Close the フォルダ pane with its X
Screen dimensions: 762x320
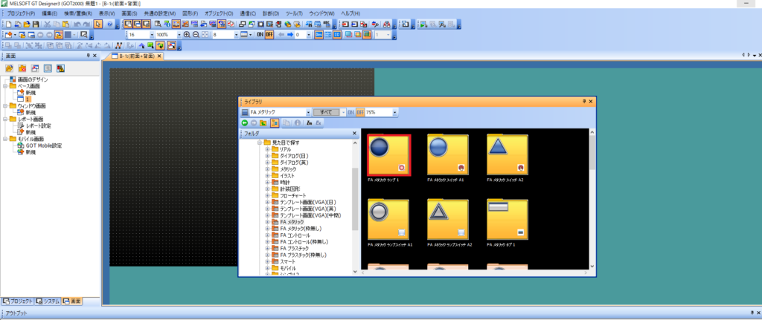click(355, 134)
